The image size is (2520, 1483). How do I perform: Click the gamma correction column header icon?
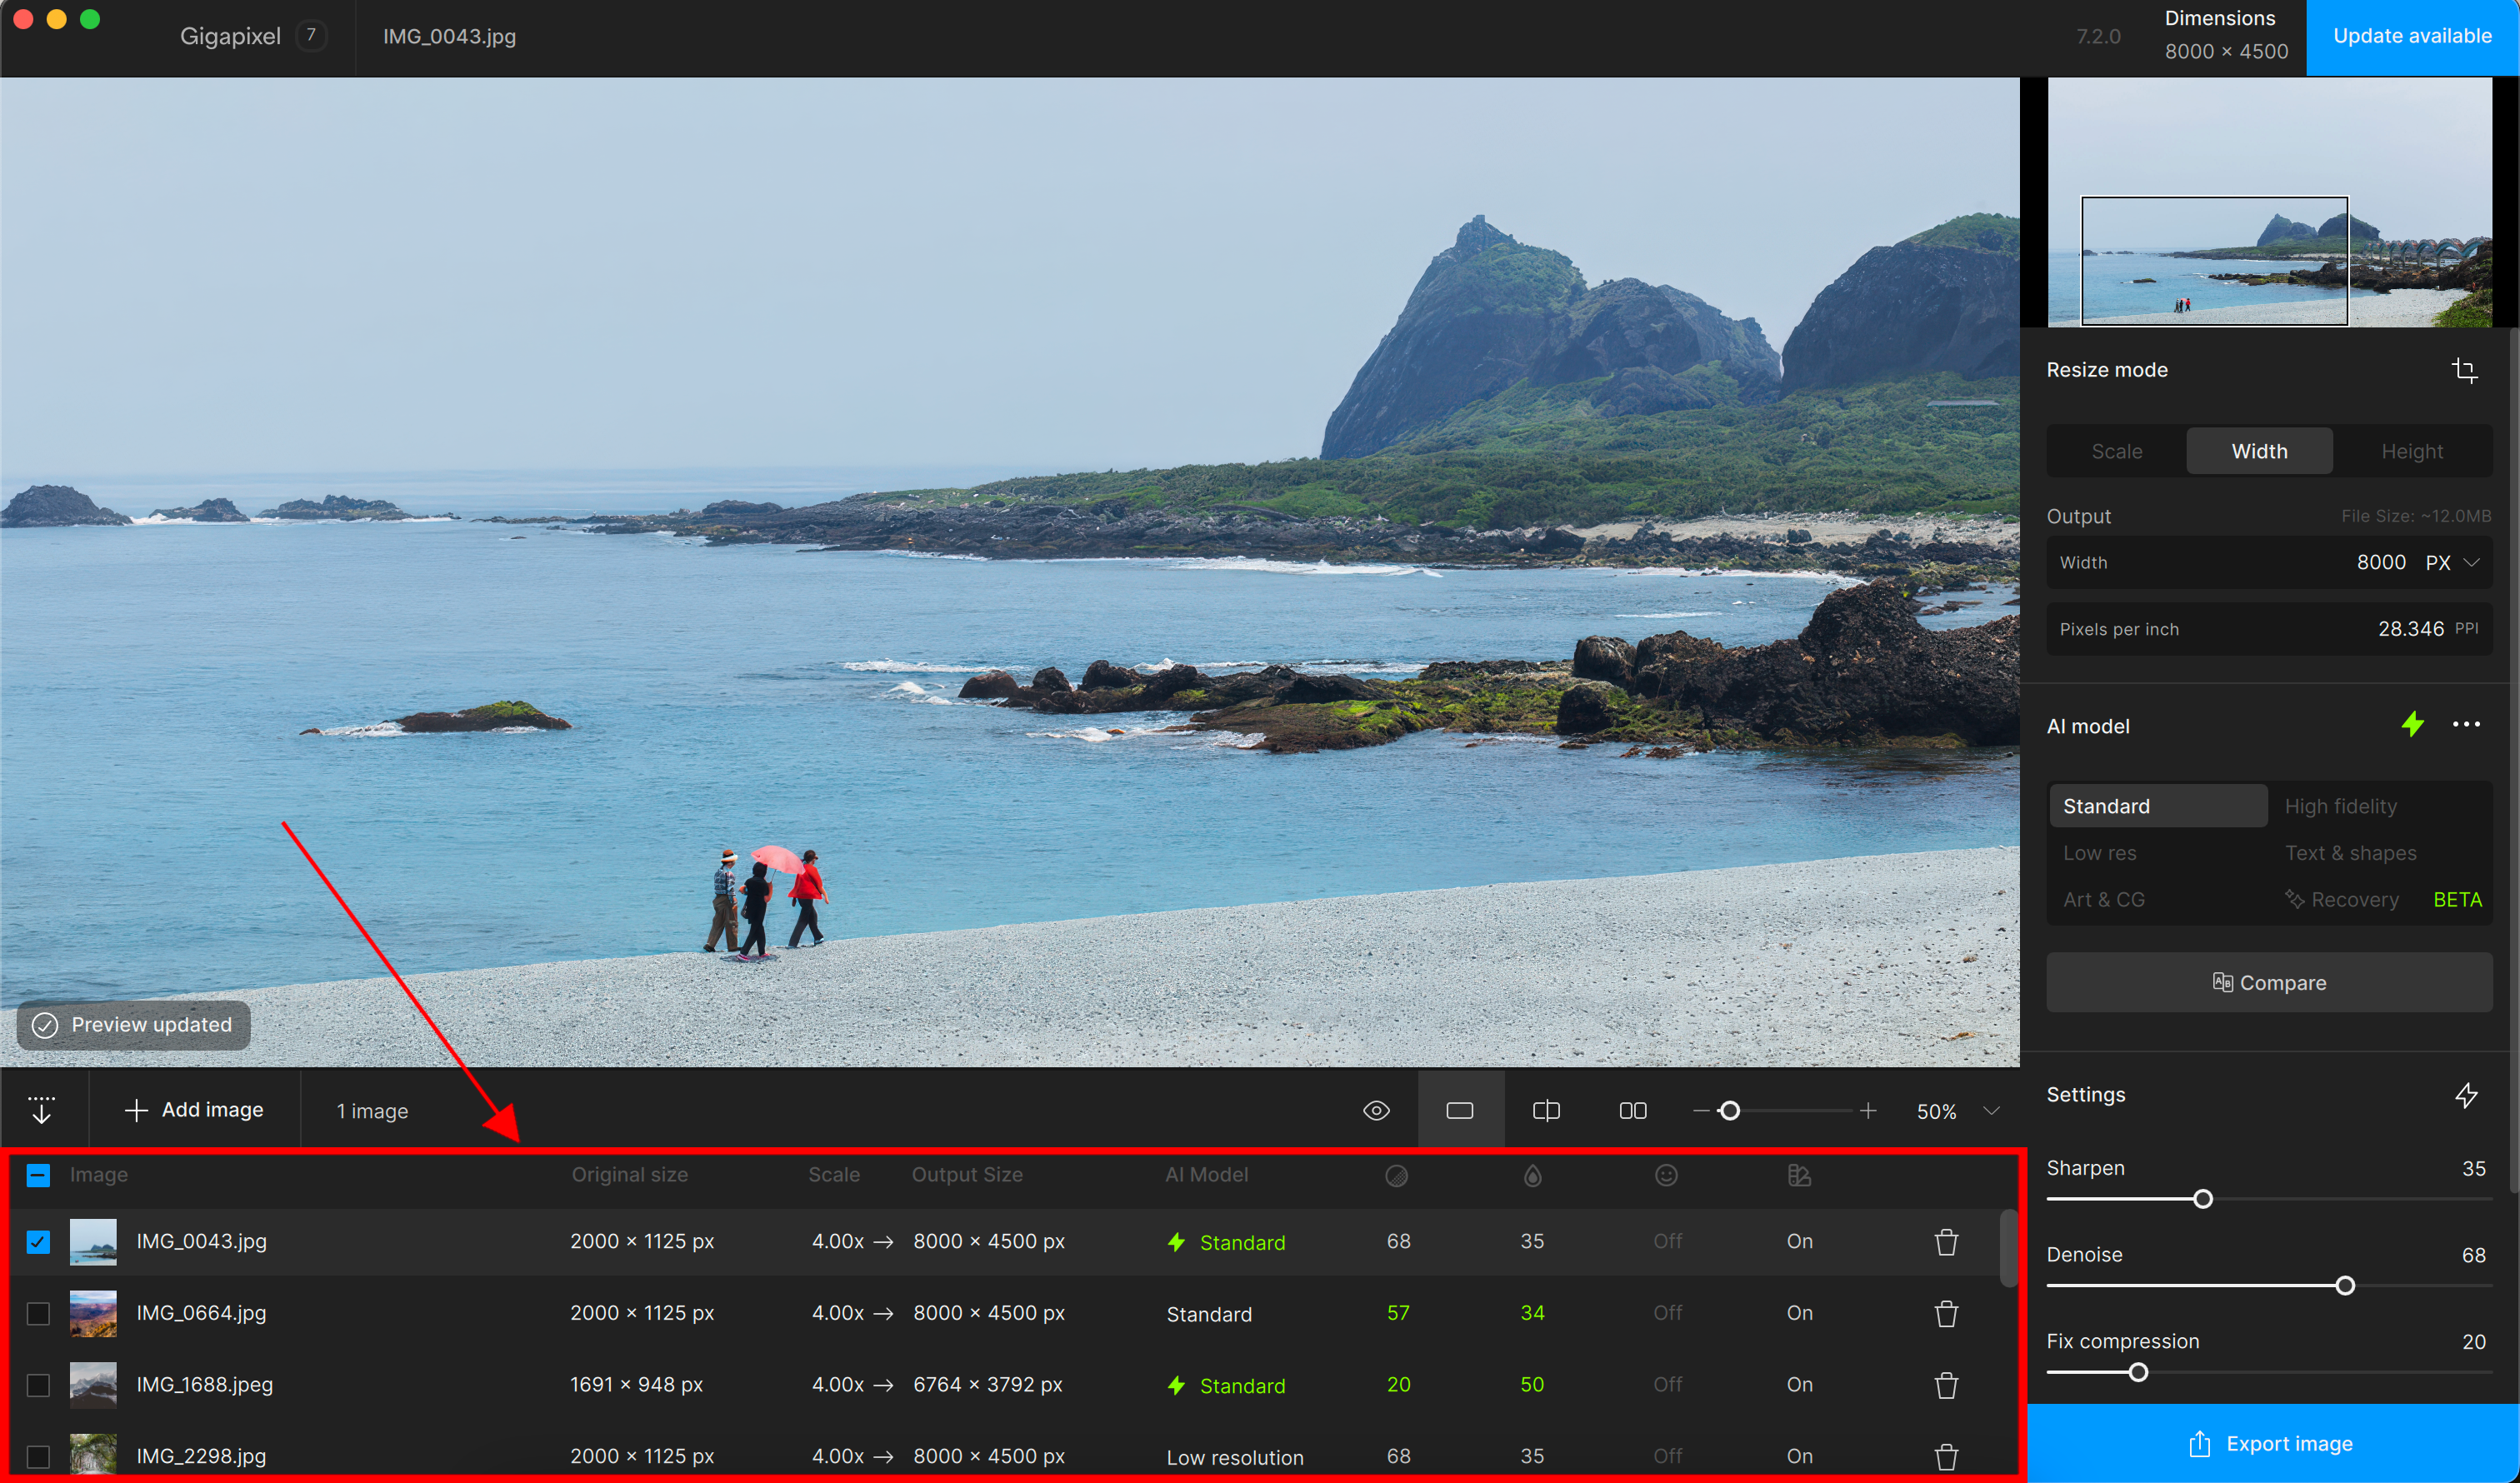[x=1799, y=1175]
